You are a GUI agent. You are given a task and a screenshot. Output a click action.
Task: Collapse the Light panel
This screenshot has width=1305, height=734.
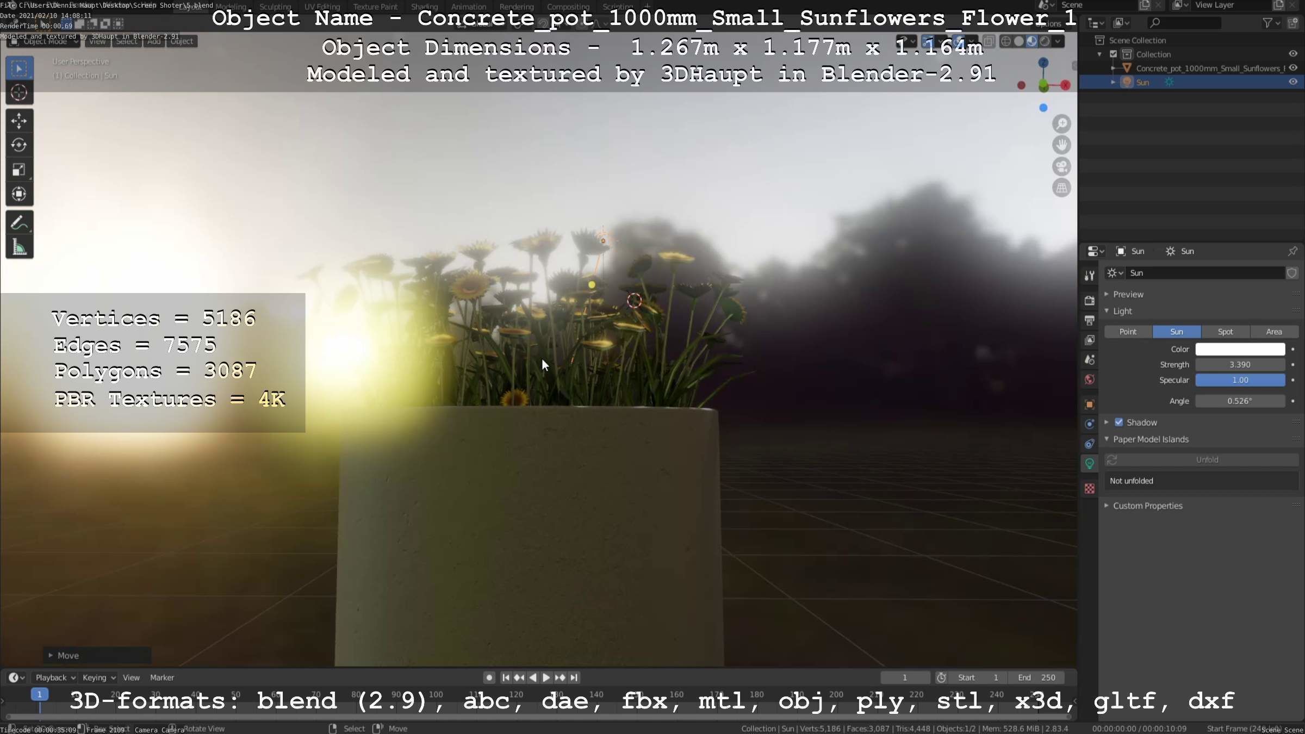1107,311
